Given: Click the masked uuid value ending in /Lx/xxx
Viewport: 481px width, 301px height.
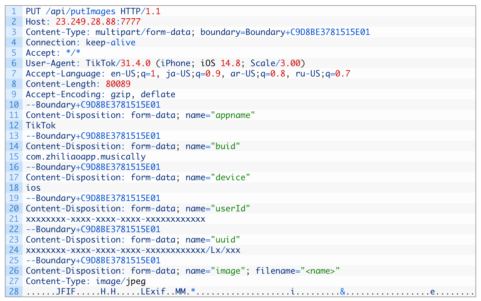Looking at the screenshot, I should (133, 250).
